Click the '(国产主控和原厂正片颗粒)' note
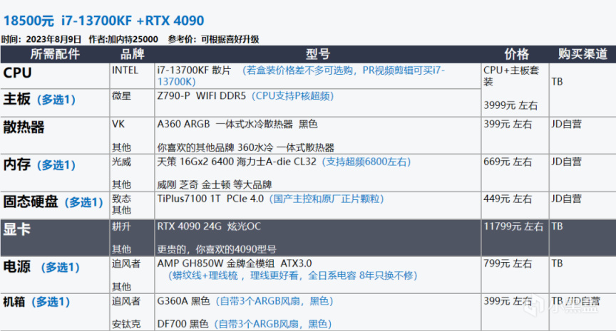The height and width of the screenshot is (331, 616). coord(327,199)
